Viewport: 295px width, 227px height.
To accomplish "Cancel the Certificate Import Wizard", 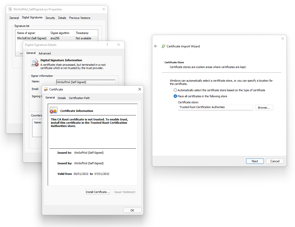I will pos(275,161).
